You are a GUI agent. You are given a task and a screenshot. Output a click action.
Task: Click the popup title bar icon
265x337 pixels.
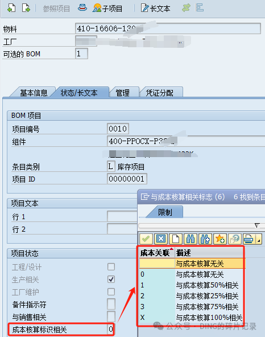145,196
